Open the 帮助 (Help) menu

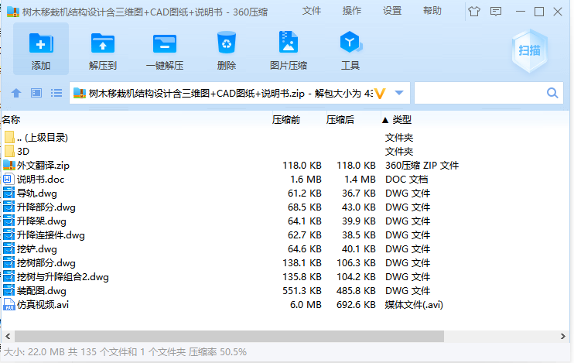[x=432, y=11]
